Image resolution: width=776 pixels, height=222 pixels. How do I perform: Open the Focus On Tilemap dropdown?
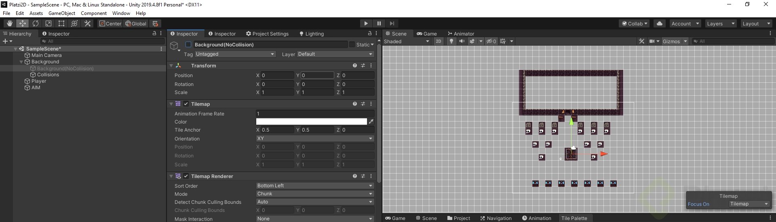749,204
